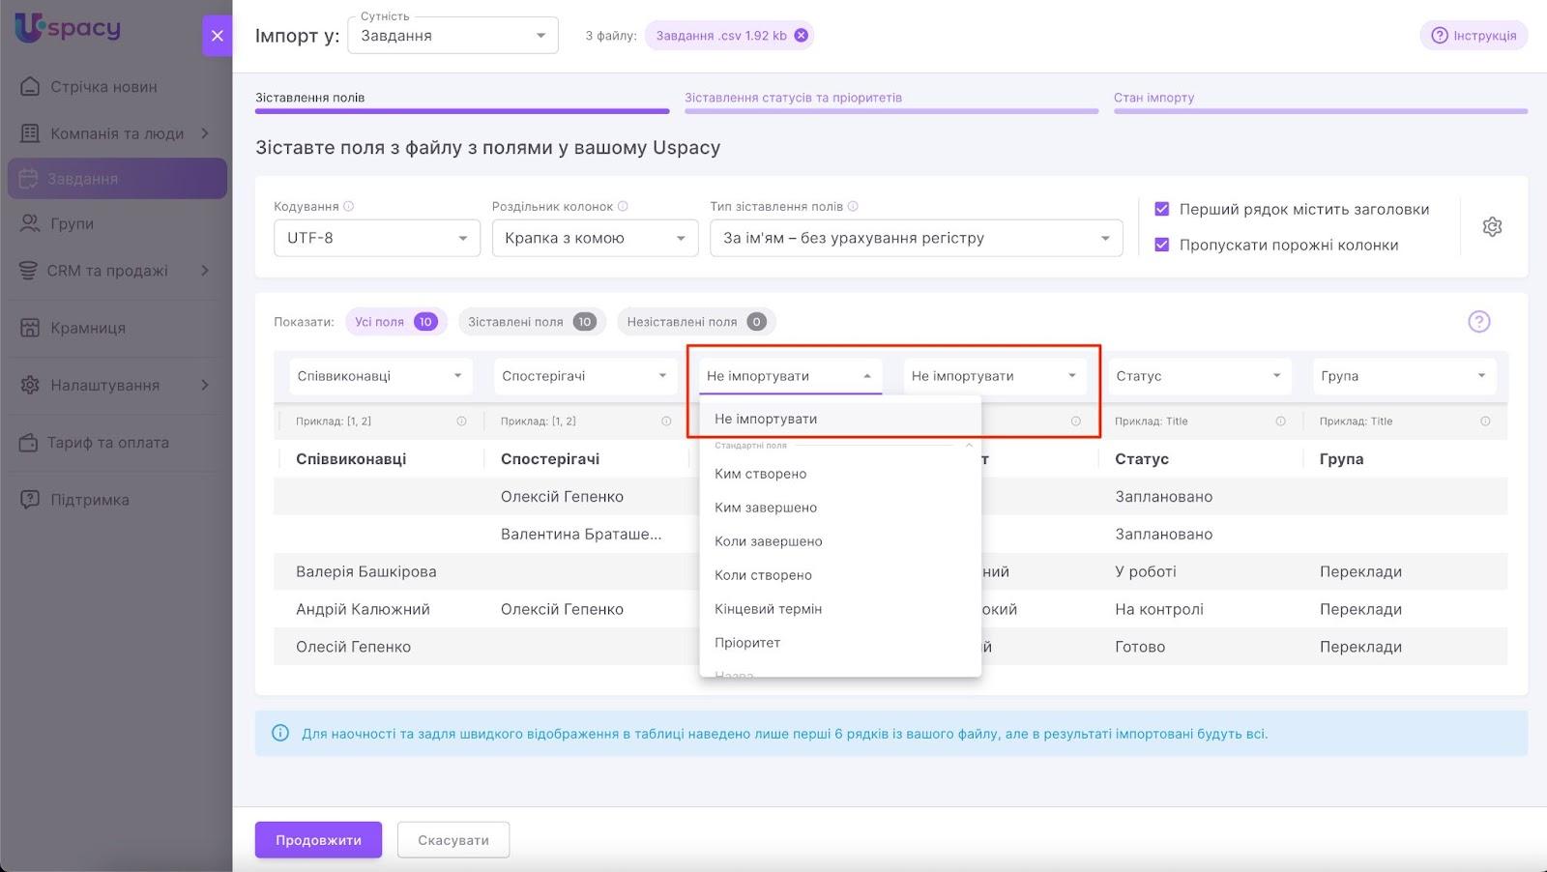1547x872 pixels.
Task: Expand the Сутність Завдання dropdown
Action: pos(452,37)
